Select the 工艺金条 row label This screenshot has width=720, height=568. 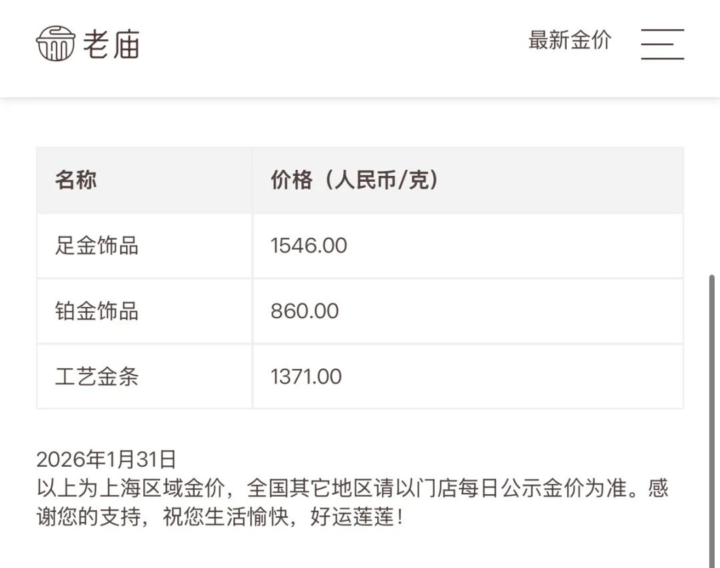pos(97,376)
